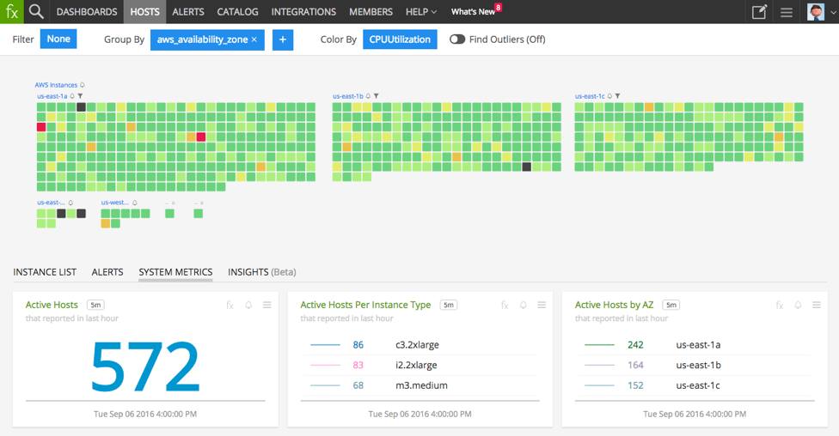Click the 5m resolution badge on Active Hosts
Screen dimensions: 839x436
[96, 305]
